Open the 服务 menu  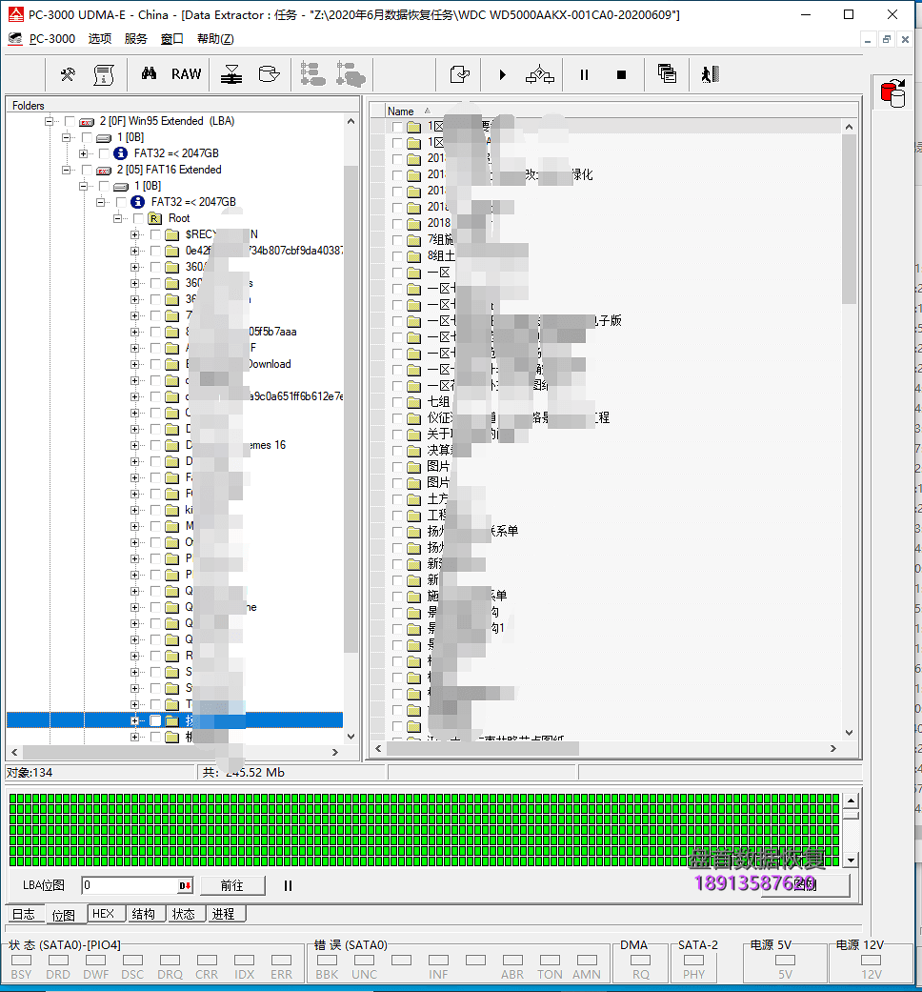point(135,38)
